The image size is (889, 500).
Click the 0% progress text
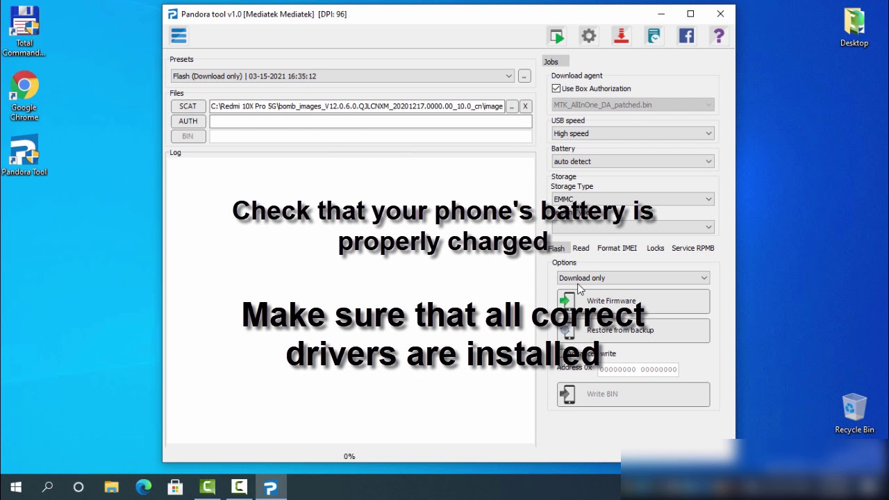tap(349, 456)
